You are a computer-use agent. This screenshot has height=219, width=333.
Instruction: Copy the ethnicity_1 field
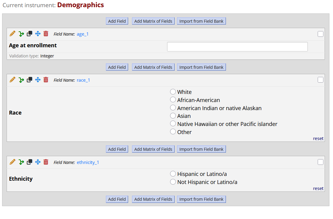[29, 162]
